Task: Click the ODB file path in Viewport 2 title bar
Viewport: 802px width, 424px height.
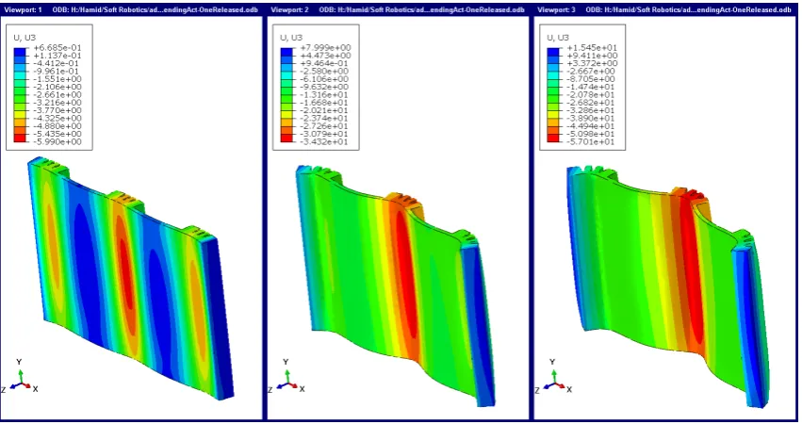Action: pos(422,9)
